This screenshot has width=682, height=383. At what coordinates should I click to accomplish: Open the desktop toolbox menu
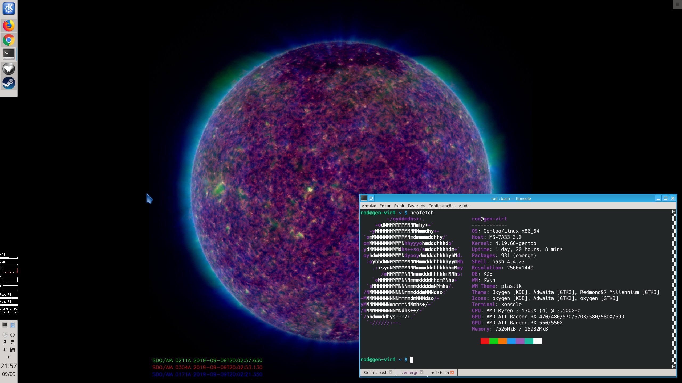(x=677, y=4)
